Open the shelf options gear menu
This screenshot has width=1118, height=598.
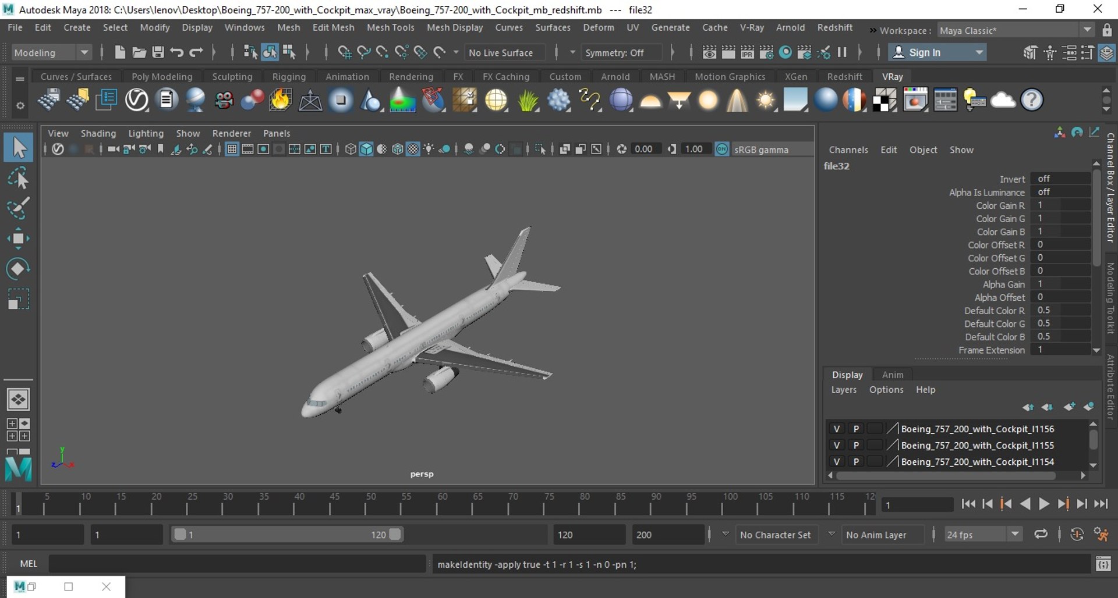(20, 106)
